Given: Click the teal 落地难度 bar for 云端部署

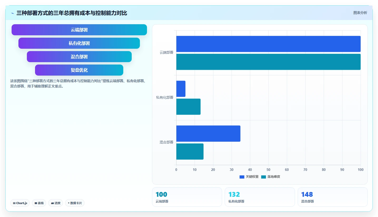Looking at the screenshot, I should pos(268,62).
